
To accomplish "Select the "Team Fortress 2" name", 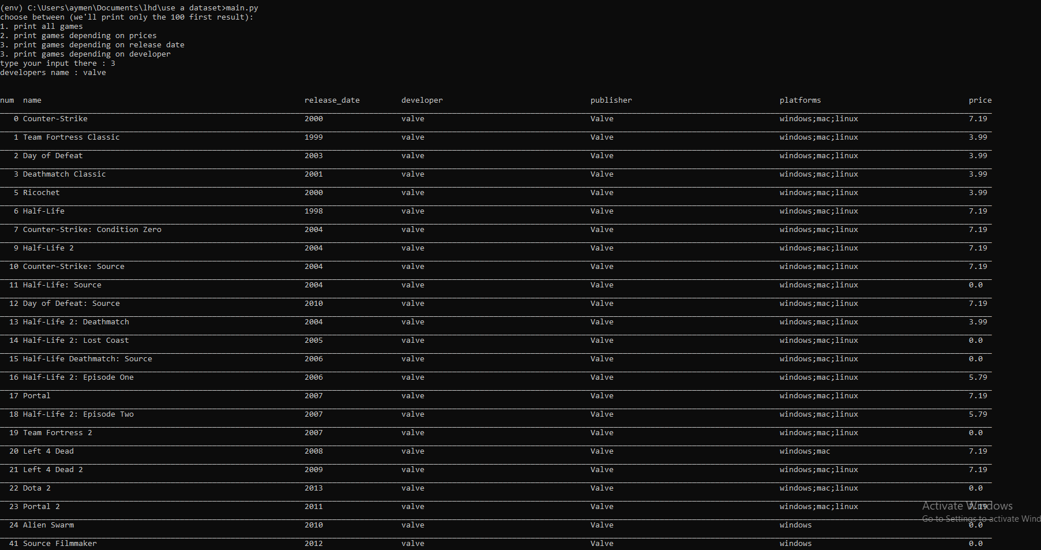I will click(x=58, y=432).
